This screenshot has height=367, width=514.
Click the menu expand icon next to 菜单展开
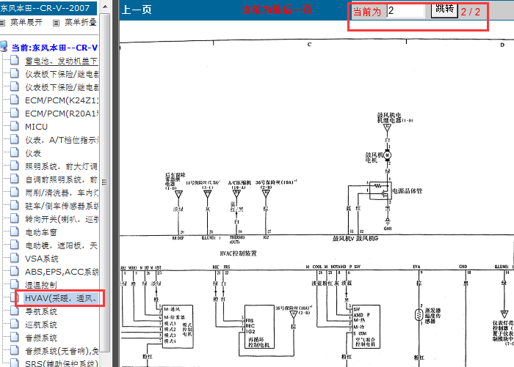(x=2, y=23)
